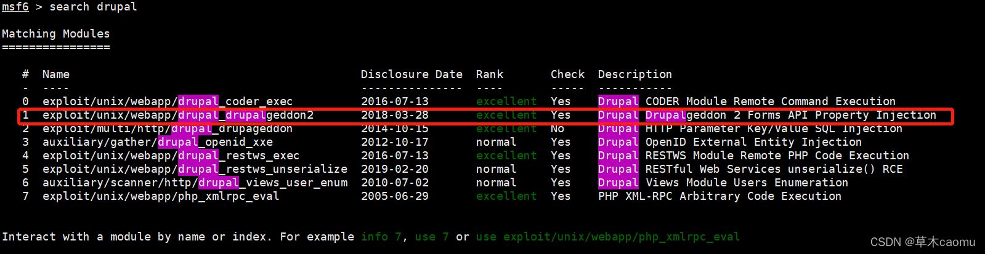The width and height of the screenshot is (985, 254).
Task: Click the 'Check' column header
Action: 567,74
